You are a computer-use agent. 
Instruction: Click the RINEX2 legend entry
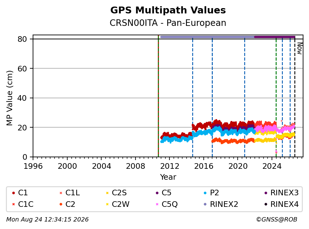pos(221,204)
